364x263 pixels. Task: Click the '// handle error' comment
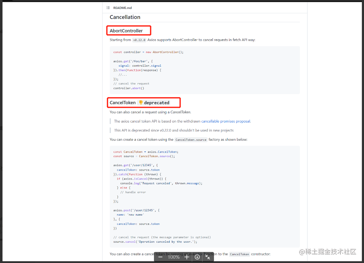click(133, 192)
